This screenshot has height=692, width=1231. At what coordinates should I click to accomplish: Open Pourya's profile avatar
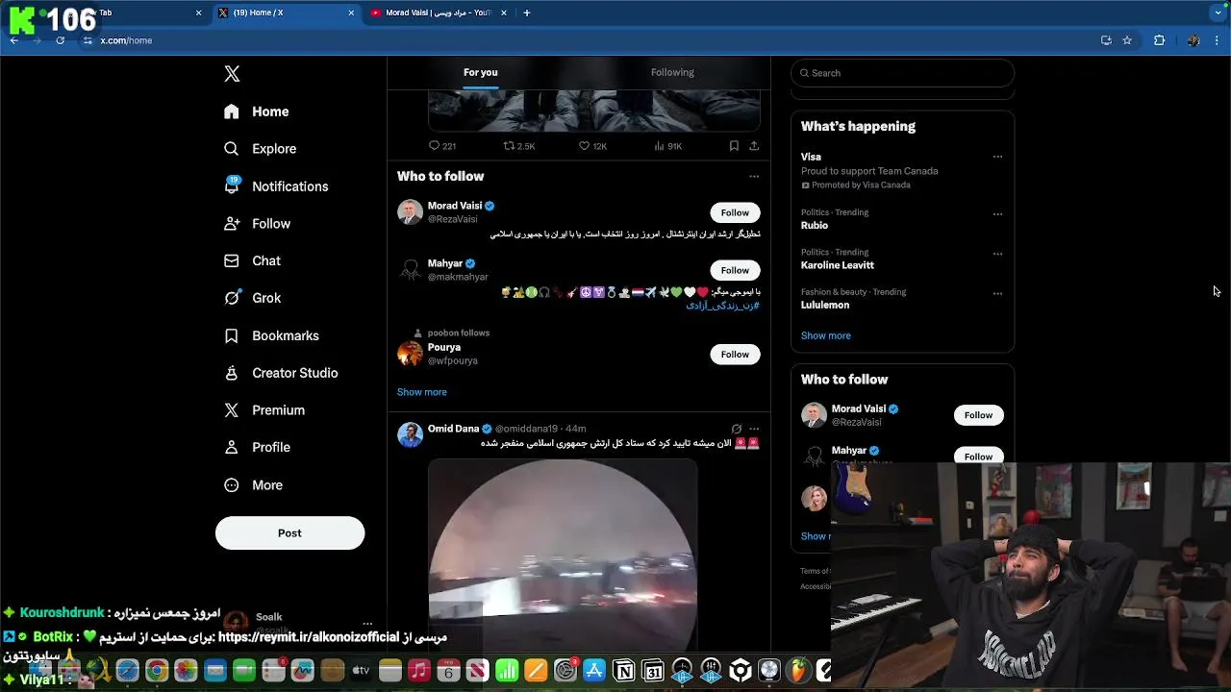pos(410,354)
